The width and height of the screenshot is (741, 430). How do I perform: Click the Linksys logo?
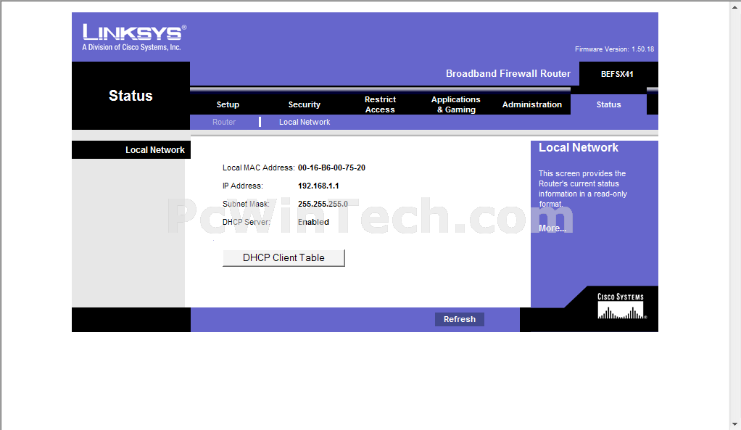(134, 37)
